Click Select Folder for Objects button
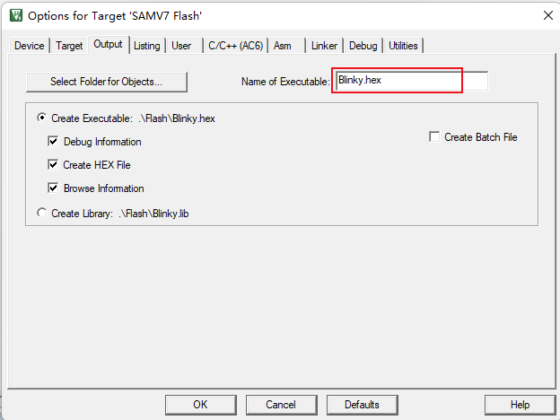 [x=107, y=82]
